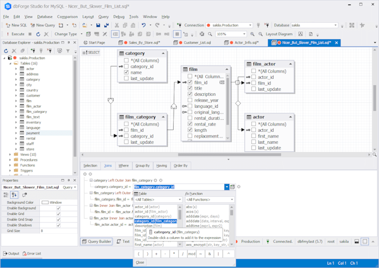Screen dimensions: 379x268
Task: Select the payment table in the tree
Action: (33, 133)
